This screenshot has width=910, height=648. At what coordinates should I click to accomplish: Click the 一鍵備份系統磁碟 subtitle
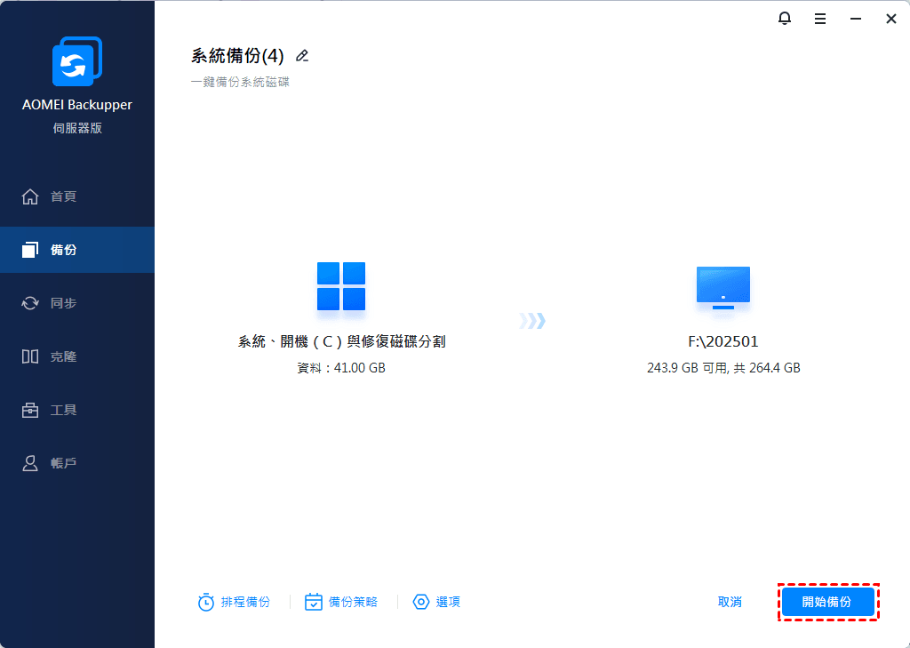click(240, 83)
